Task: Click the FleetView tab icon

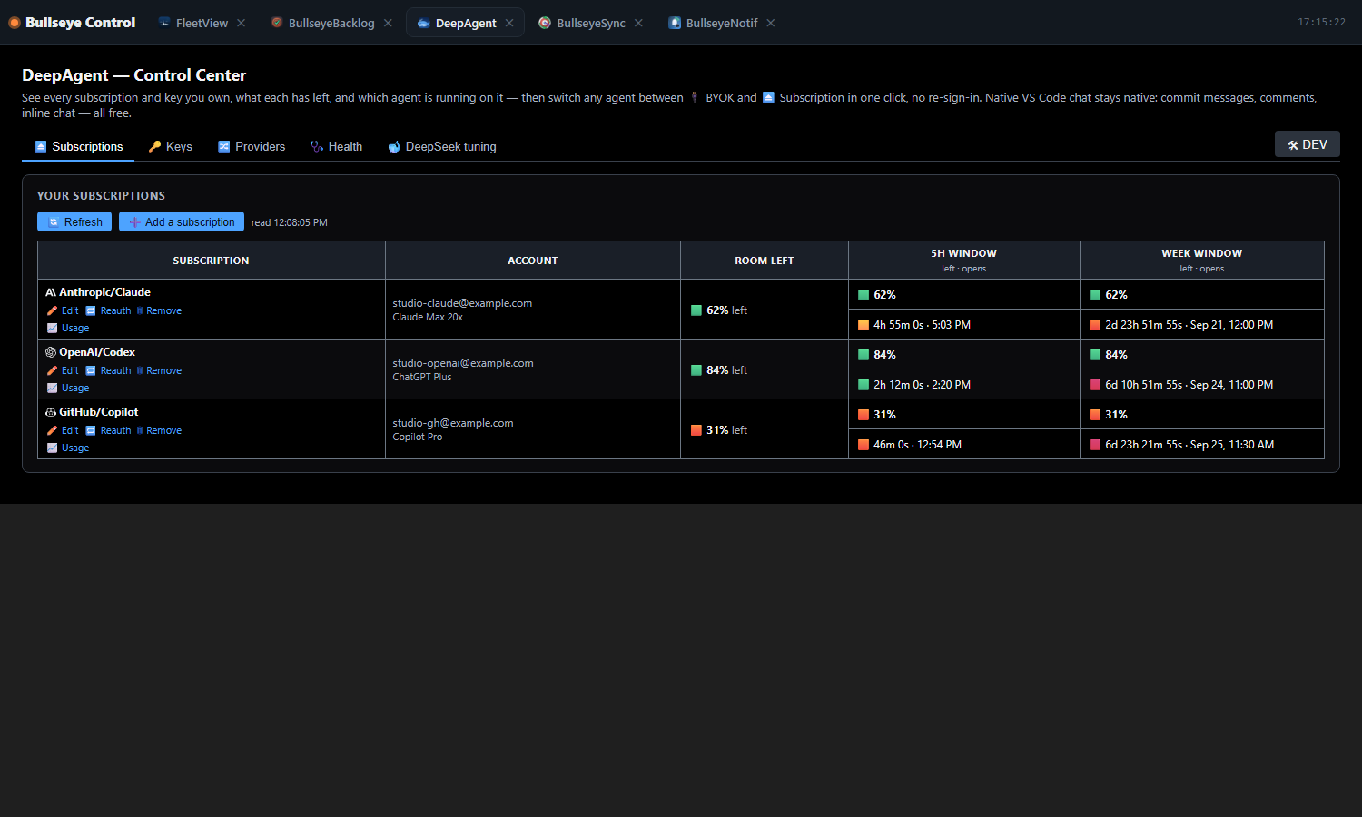Action: click(164, 23)
